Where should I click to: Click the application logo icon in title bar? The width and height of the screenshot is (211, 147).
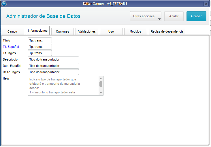(x=4, y=3)
